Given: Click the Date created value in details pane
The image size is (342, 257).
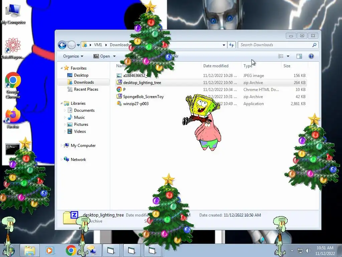Looking at the screenshot, I should point(242,215).
